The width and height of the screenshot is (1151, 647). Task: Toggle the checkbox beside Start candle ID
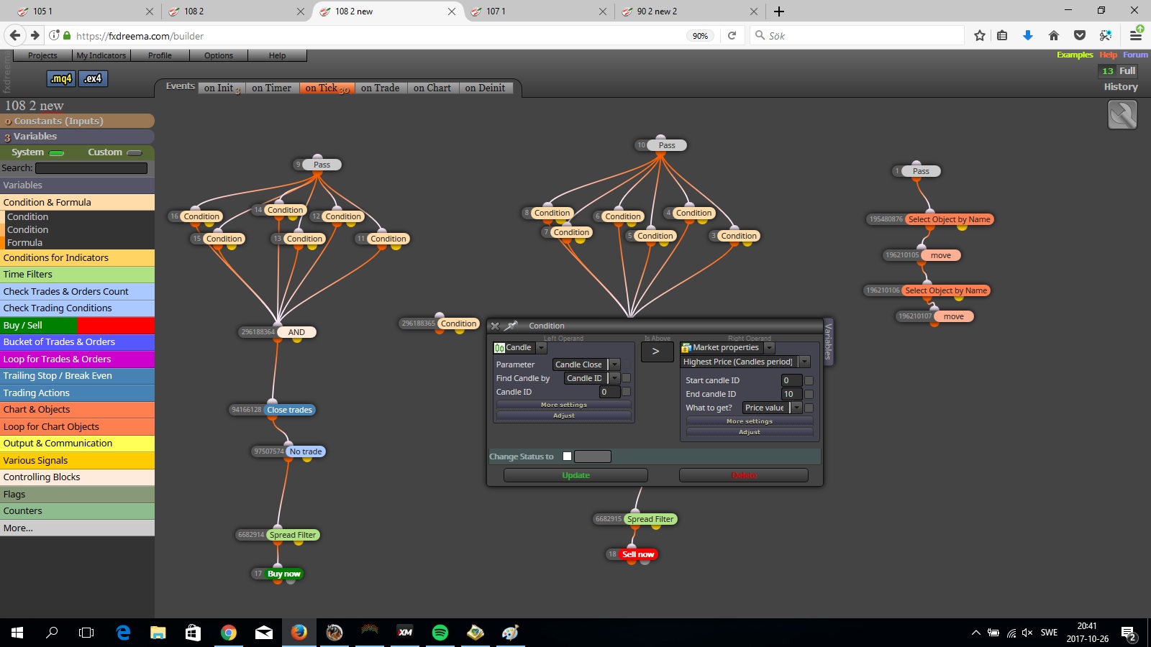pos(809,380)
